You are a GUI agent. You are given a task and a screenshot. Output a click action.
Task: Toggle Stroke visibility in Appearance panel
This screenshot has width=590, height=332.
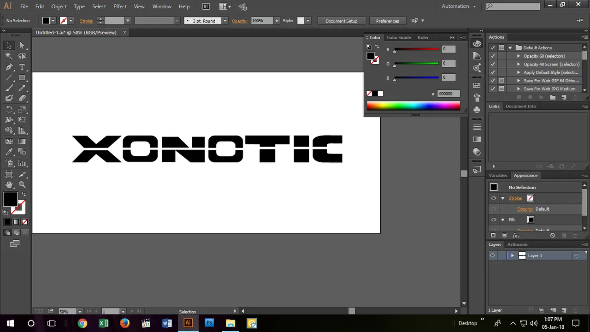click(x=494, y=198)
